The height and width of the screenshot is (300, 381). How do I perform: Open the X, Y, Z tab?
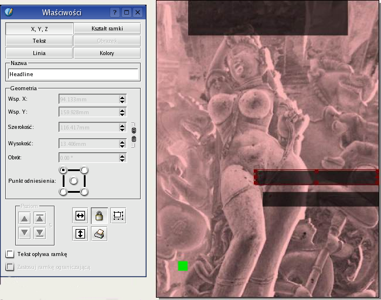(x=39, y=29)
